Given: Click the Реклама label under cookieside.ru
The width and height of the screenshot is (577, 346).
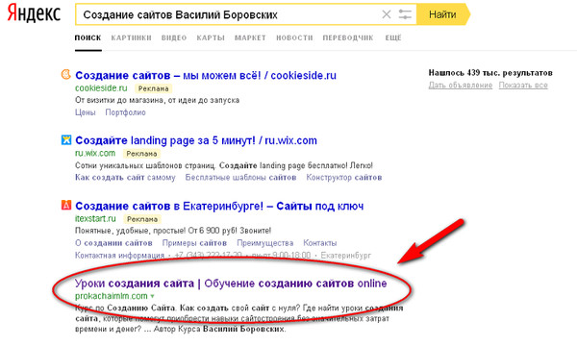Looking at the screenshot, I should coord(154,88).
